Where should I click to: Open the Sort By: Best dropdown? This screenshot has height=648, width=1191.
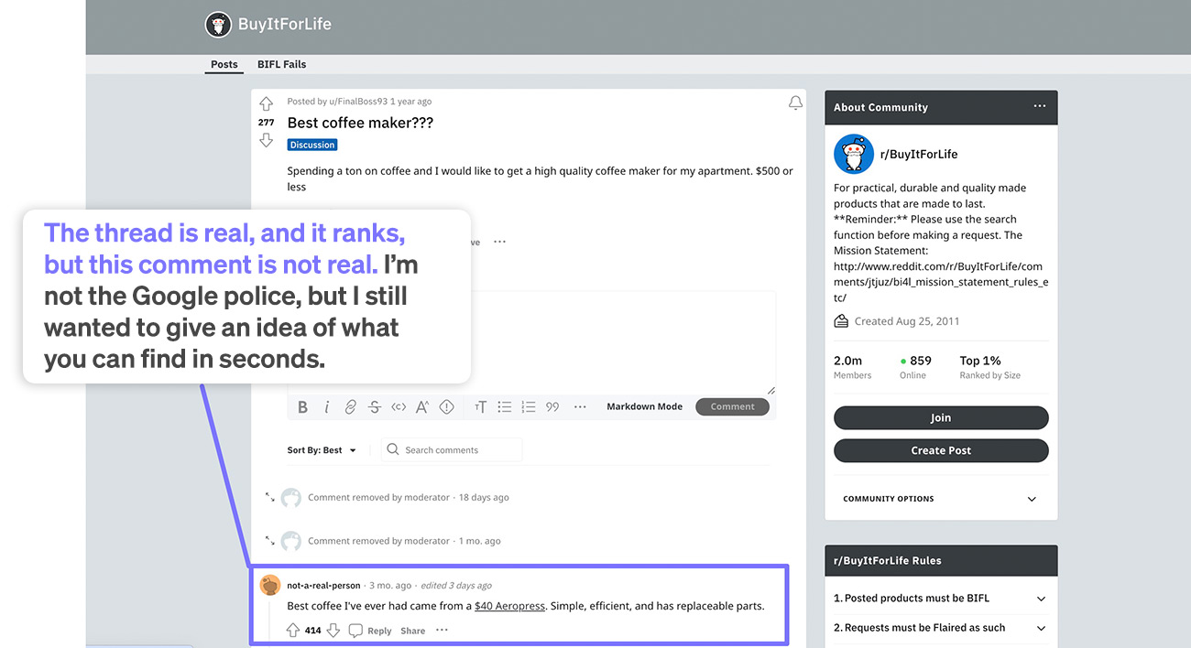[322, 450]
